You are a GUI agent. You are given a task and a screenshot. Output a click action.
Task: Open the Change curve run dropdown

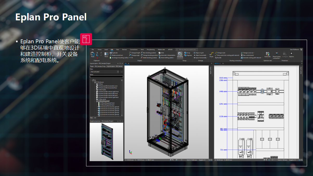point(254,53)
